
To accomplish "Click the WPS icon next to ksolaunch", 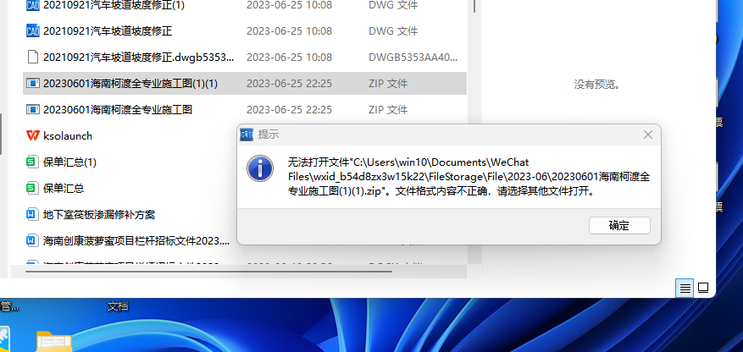I will point(32,135).
